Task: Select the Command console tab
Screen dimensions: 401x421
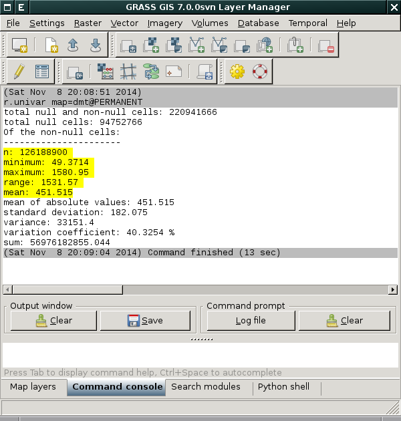Action: 118,387
